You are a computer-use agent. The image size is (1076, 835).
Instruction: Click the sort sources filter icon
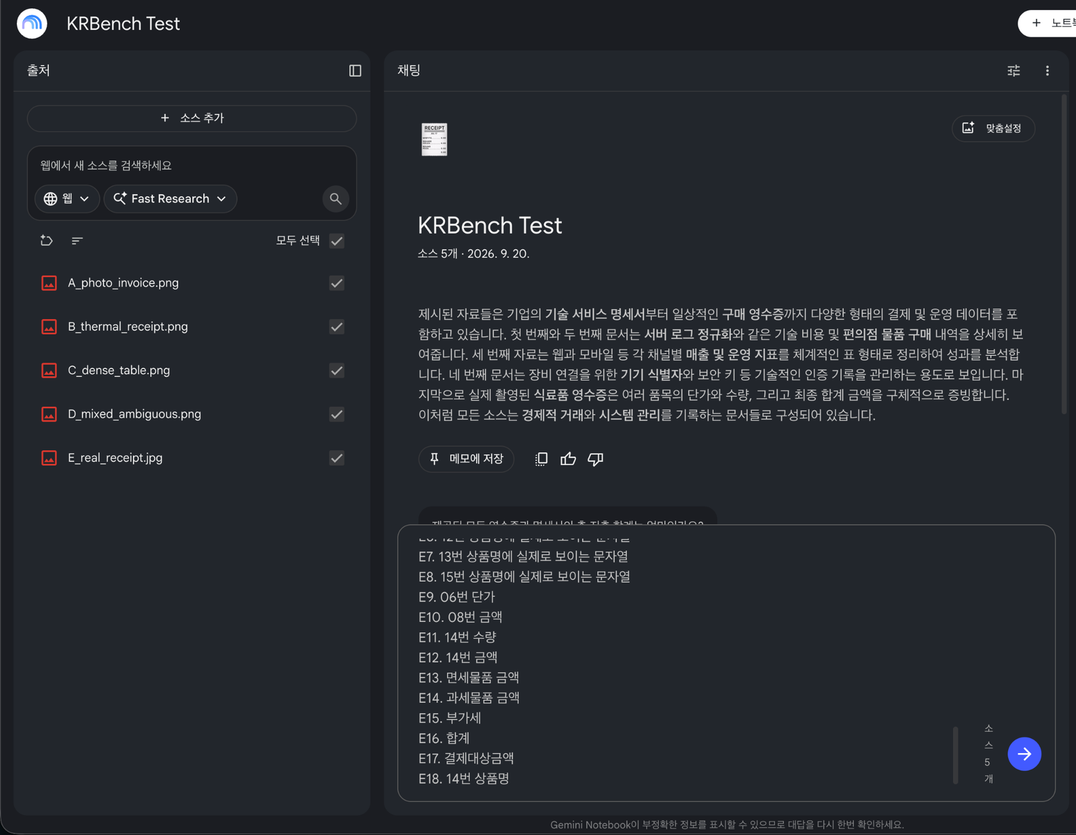pos(77,240)
